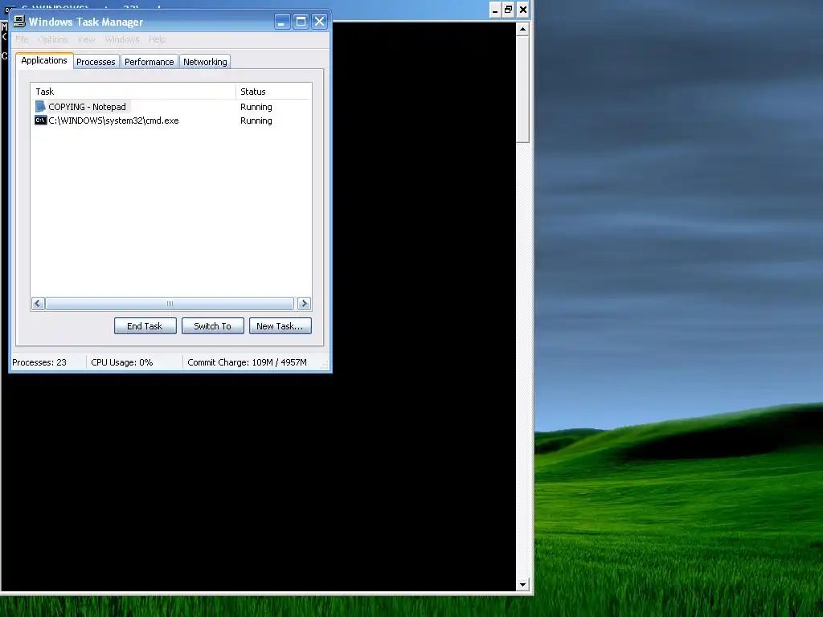Close the cmd.exe console window
The height and width of the screenshot is (617, 823).
(x=522, y=10)
